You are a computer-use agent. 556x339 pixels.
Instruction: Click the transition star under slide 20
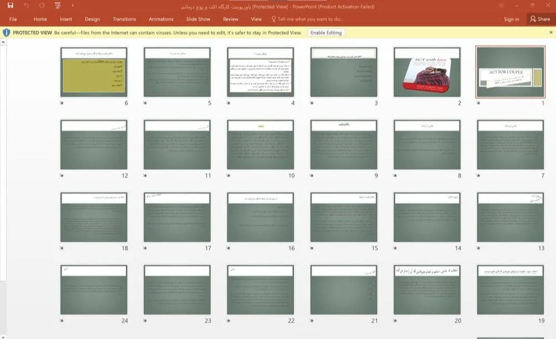click(395, 321)
